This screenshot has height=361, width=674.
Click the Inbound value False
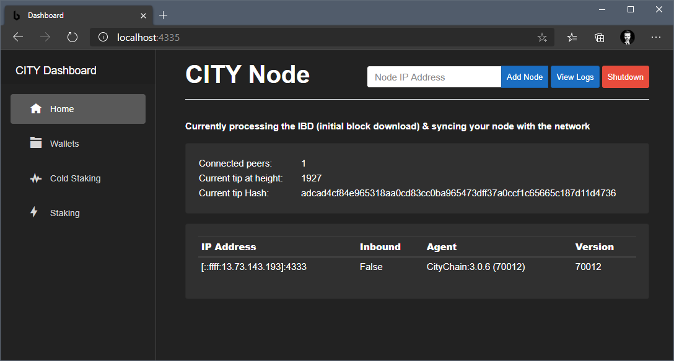[x=371, y=267]
